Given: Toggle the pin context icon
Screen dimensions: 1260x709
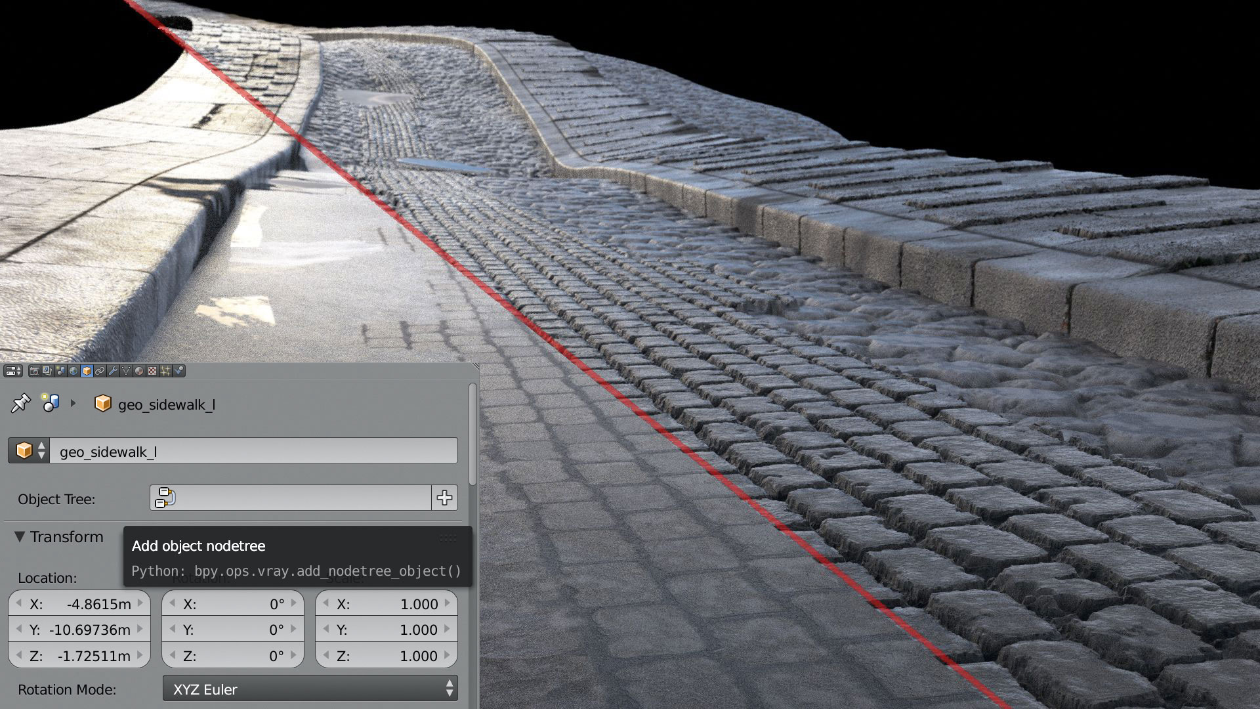Looking at the screenshot, I should click(x=21, y=403).
